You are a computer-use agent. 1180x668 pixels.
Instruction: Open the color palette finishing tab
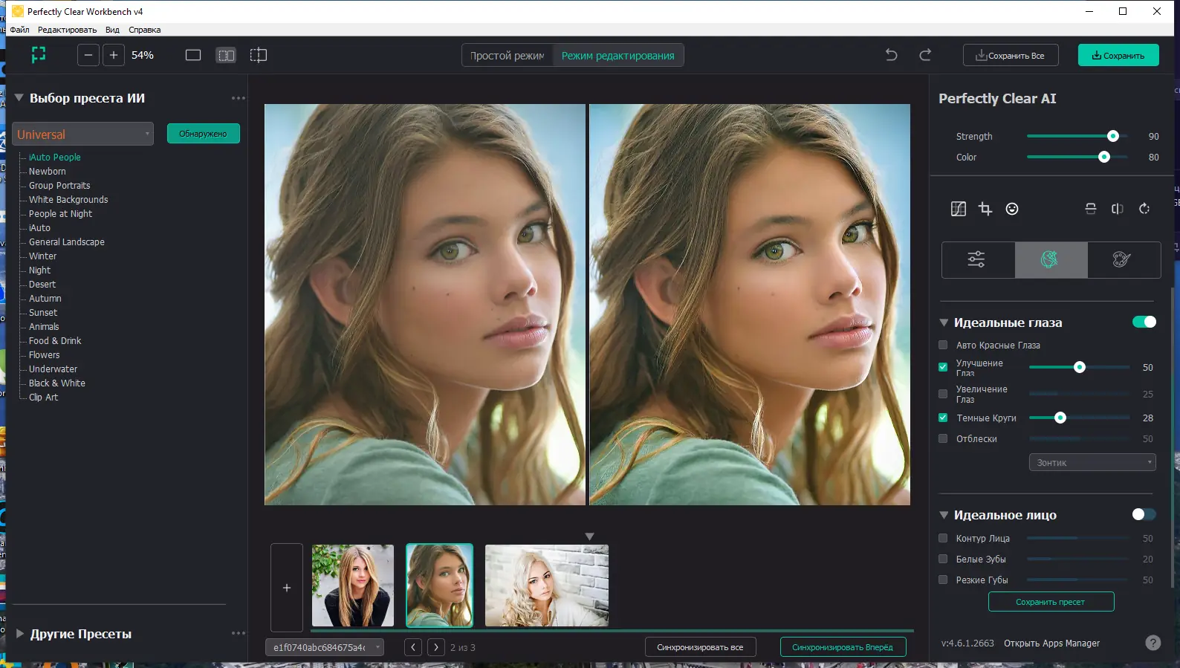[x=1123, y=259]
